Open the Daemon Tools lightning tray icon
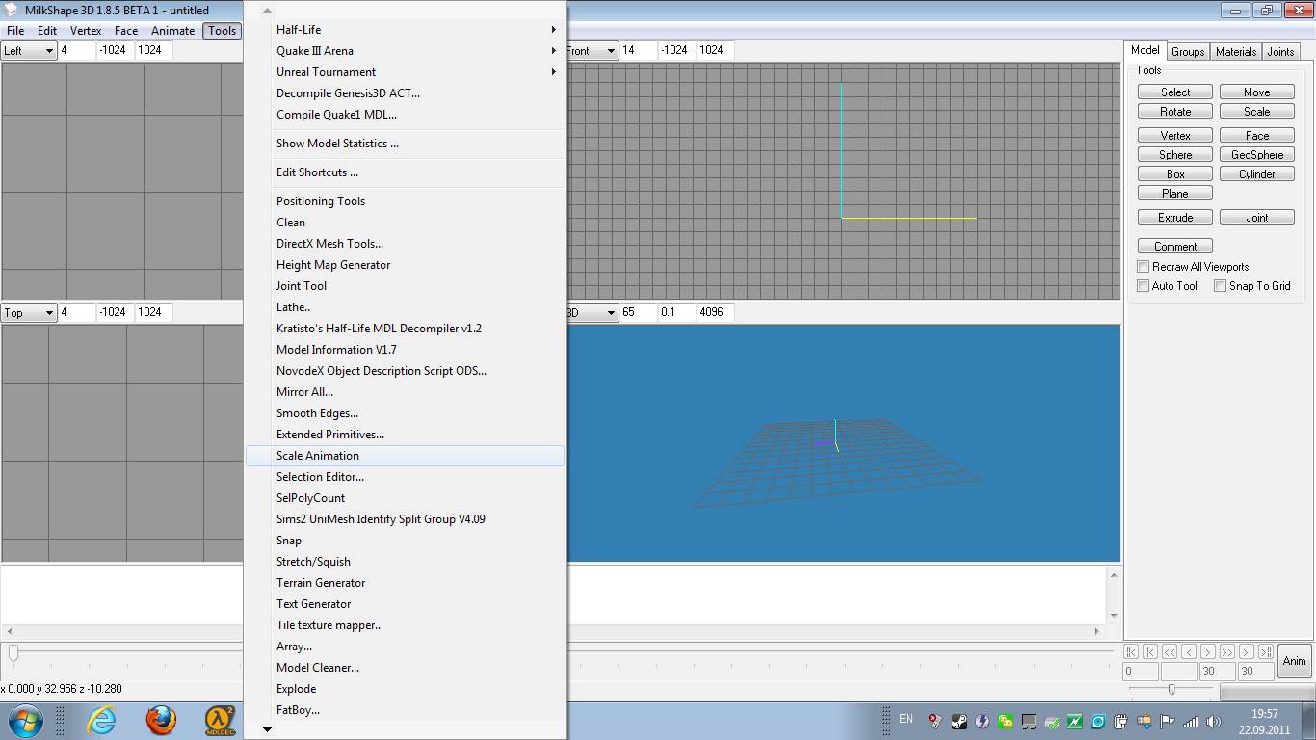 (981, 721)
